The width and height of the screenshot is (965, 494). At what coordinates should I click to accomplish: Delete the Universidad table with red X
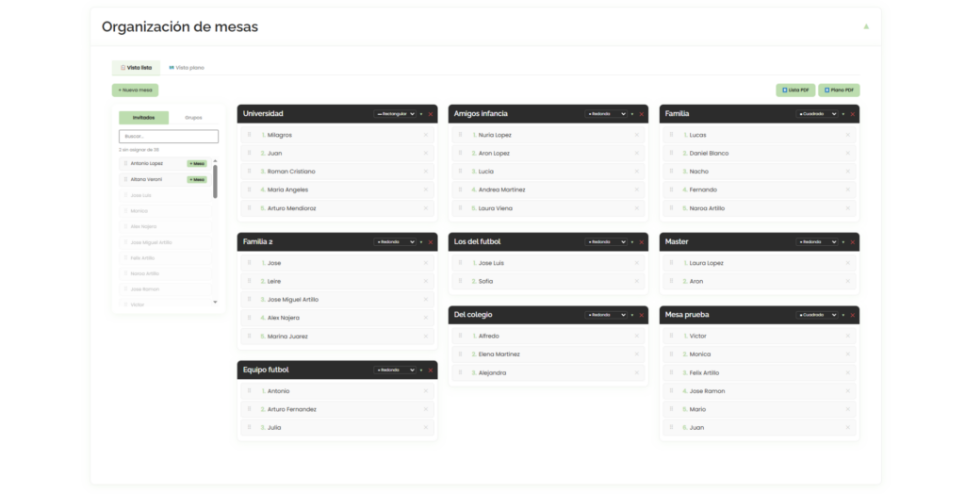coord(430,114)
